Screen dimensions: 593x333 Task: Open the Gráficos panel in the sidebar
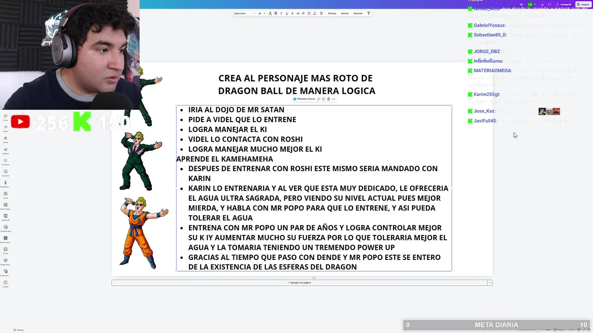pos(6,150)
